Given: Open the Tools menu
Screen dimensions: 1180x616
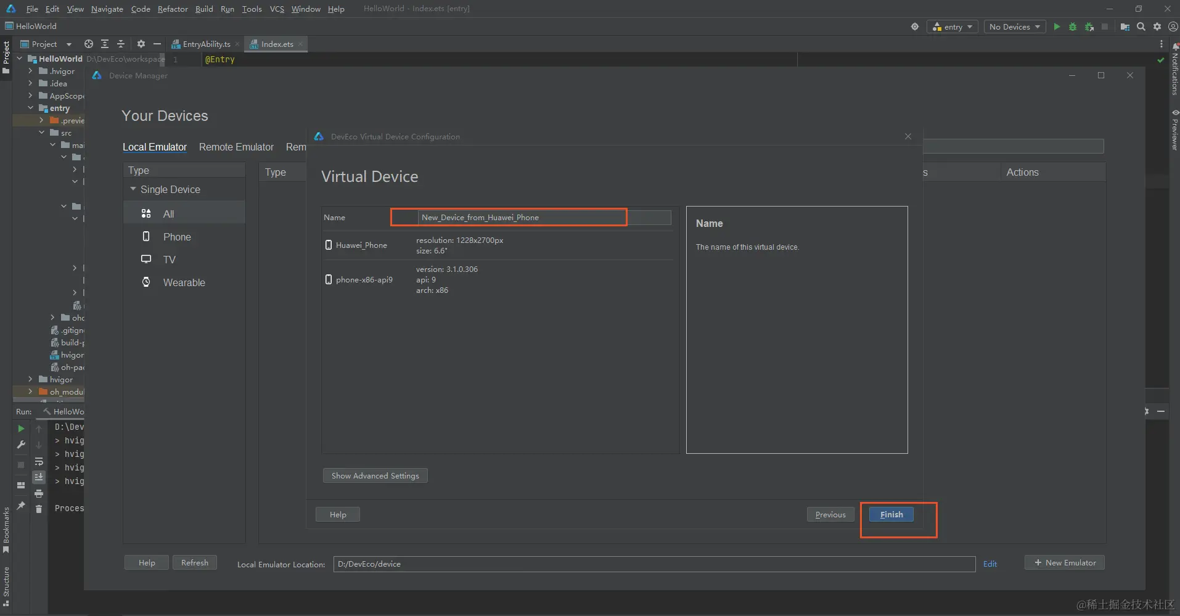Looking at the screenshot, I should (252, 9).
